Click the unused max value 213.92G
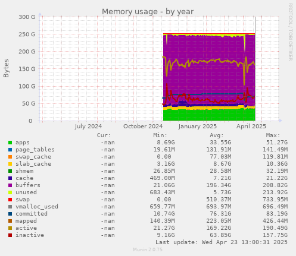 coord(275,192)
